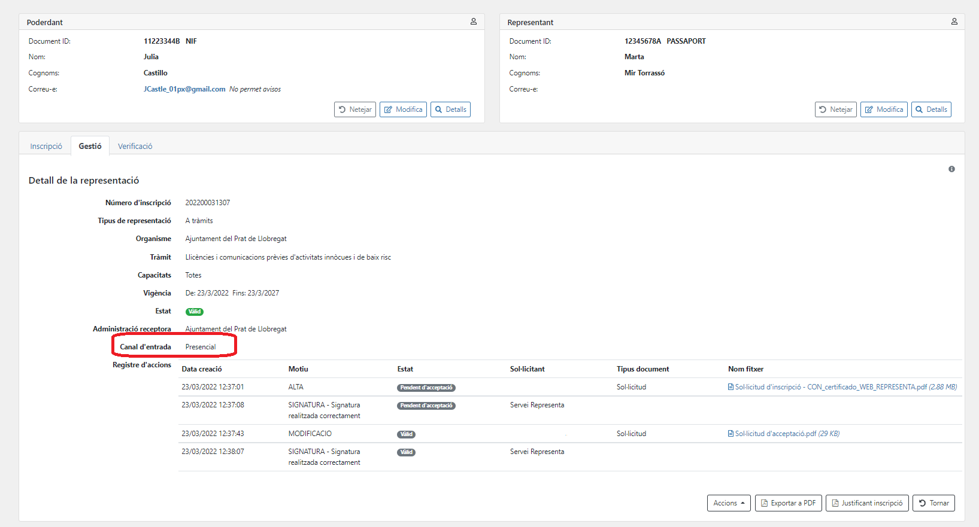Click Exportar a PDF button
This screenshot has height=527, width=979.
[x=788, y=503]
